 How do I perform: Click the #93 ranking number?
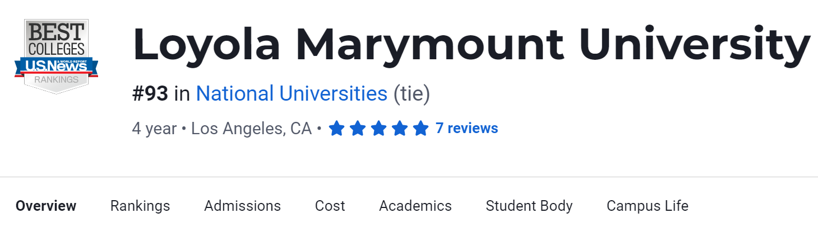point(150,93)
